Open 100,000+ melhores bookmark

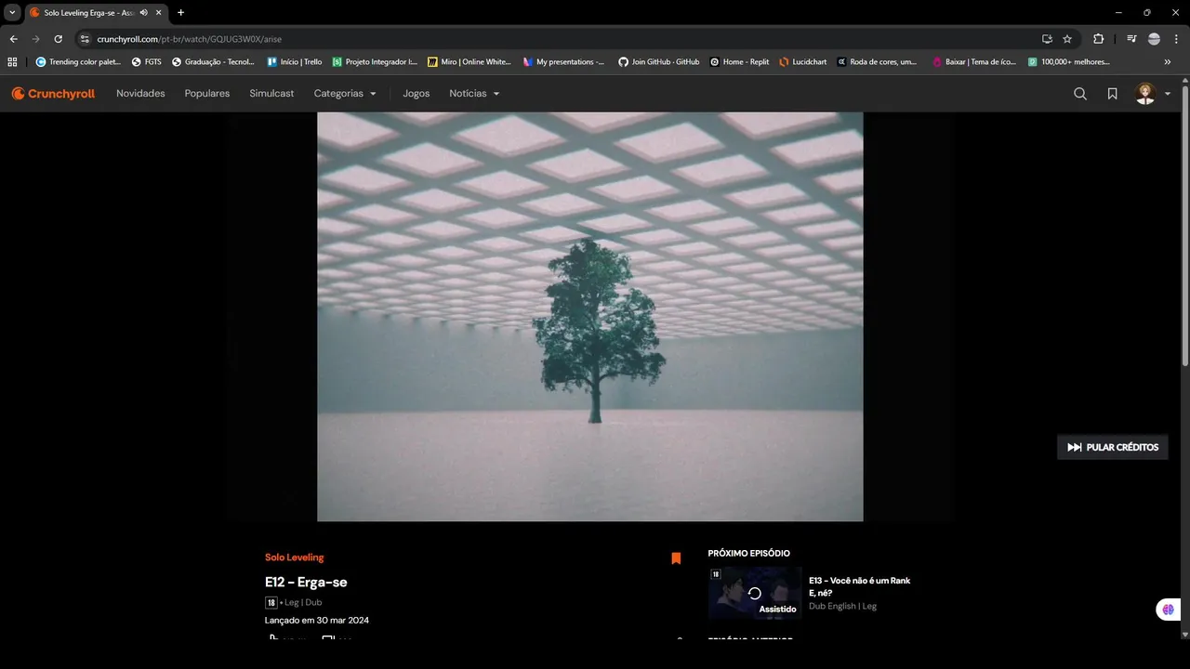pos(1069,61)
